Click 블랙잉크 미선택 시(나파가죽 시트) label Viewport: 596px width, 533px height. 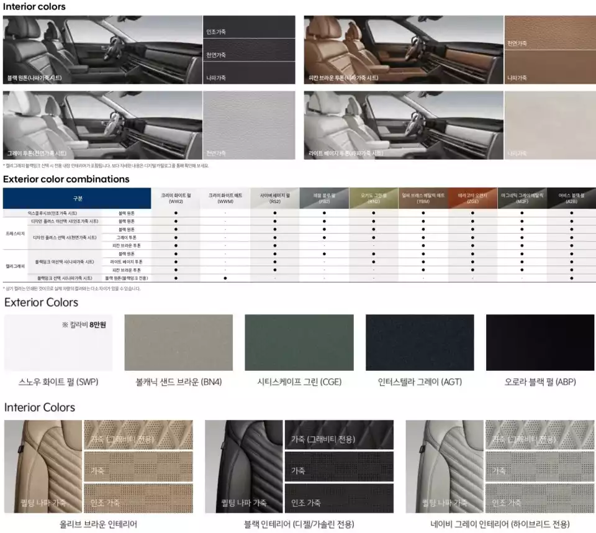(65, 262)
